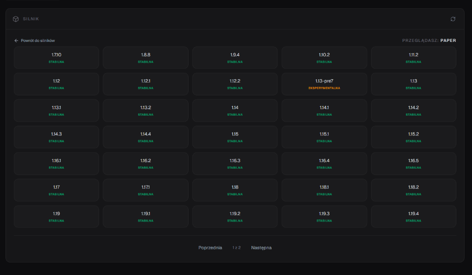Select the 1.18.2 version tile
Viewport: 472px width, 275px height.
413,190
